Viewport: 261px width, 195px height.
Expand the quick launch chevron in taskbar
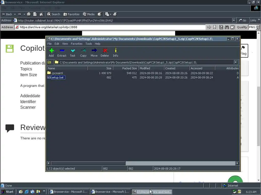point(44,191)
